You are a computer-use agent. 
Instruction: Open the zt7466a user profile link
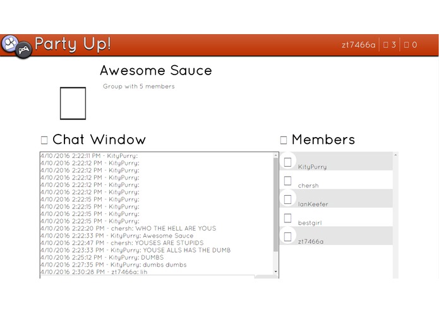click(x=358, y=45)
